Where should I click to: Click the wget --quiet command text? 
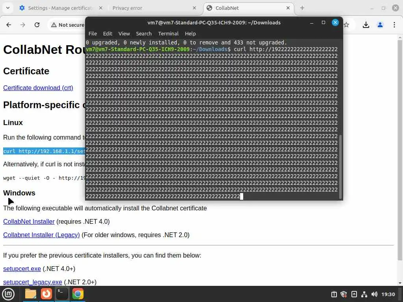[x=44, y=178]
